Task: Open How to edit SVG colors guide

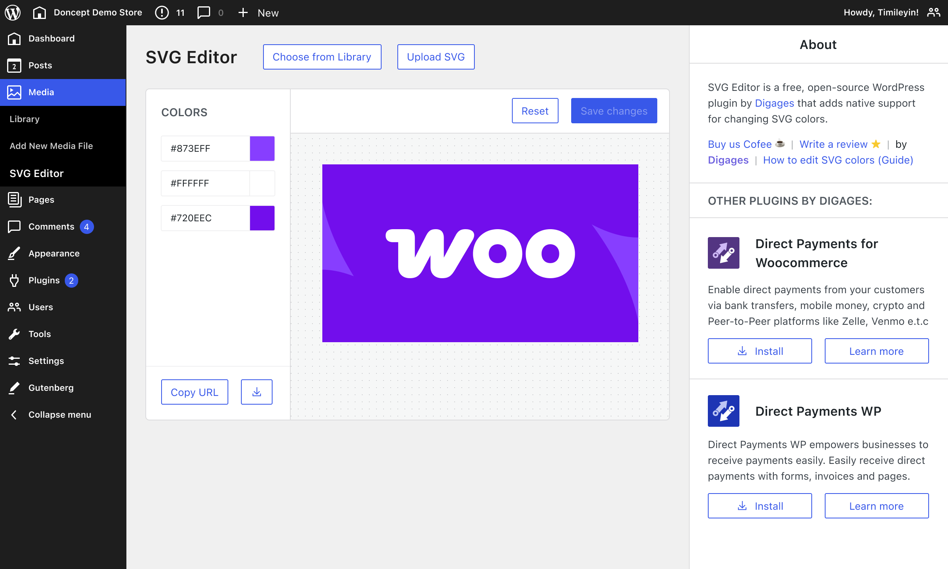Action: [838, 160]
